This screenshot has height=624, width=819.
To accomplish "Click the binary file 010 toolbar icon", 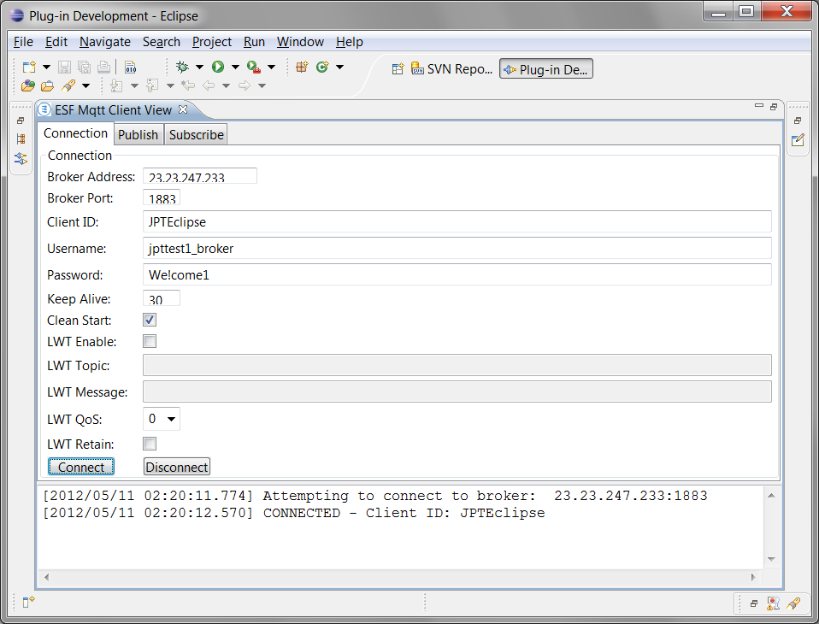I will (x=131, y=67).
